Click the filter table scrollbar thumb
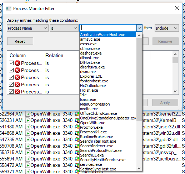Image resolution: width=185 pixels, height=174 pixels. (x=175, y=60)
